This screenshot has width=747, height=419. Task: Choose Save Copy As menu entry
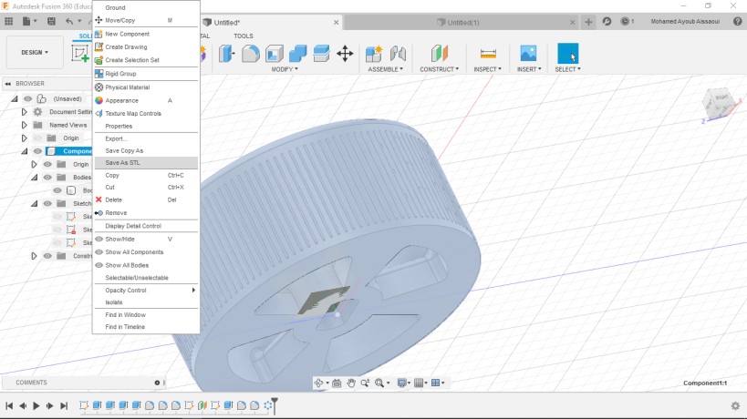146,151
